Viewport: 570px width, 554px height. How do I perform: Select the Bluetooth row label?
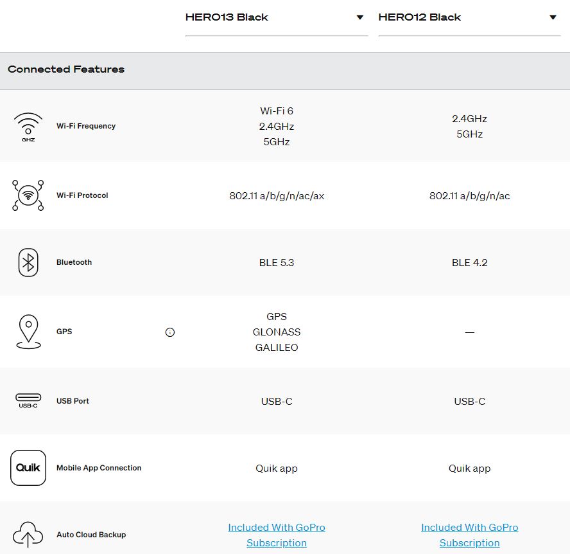point(74,262)
